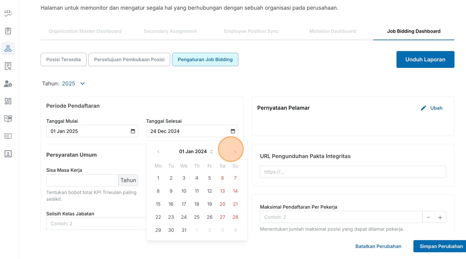Screen dimensions: 466x259
Task: Open the Tanggal Mulai calendar icon
Action: [x=133, y=131]
